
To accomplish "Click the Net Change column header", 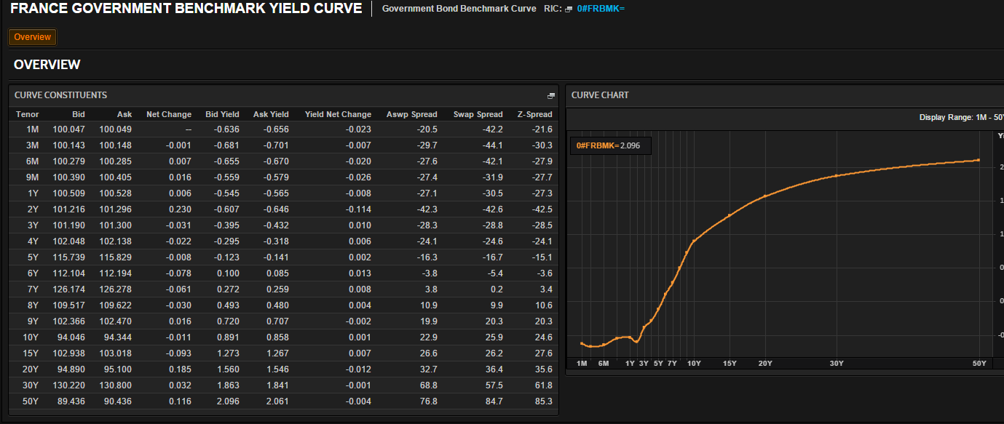I will 169,114.
